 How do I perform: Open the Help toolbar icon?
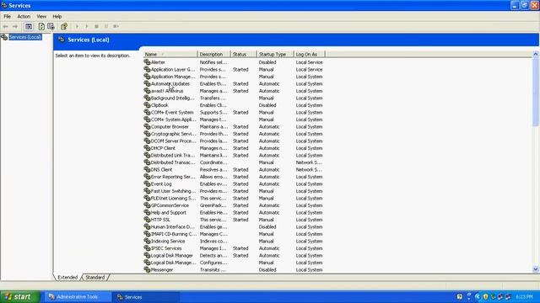click(x=64, y=26)
